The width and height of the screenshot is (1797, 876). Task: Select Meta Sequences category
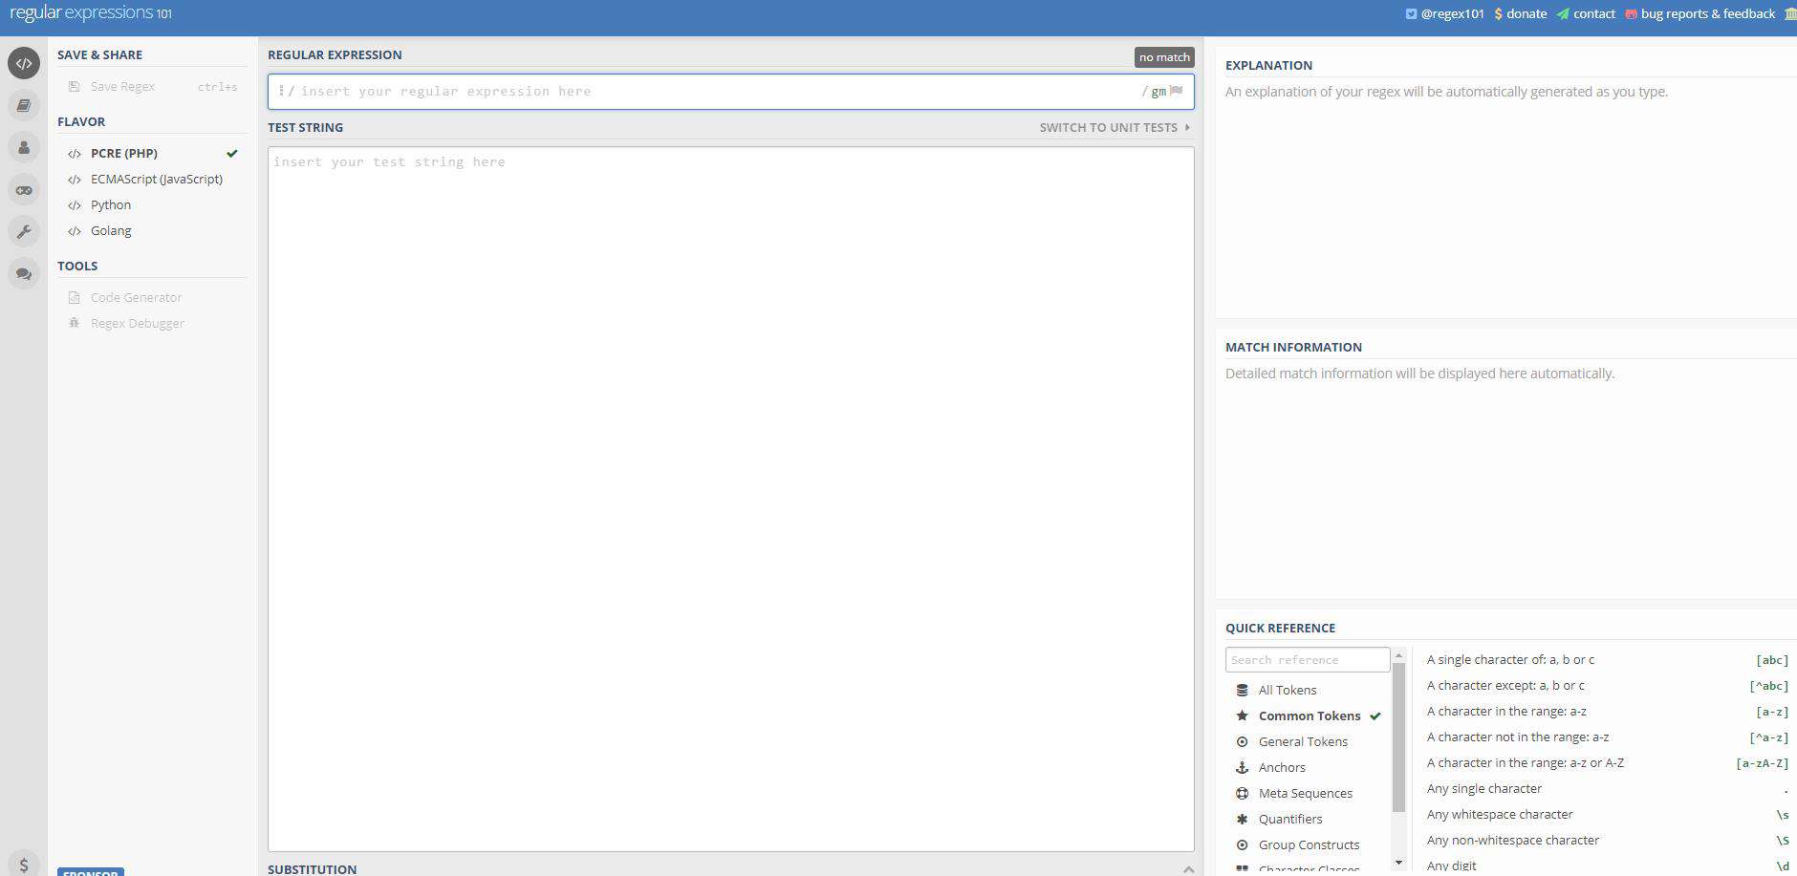point(1308,793)
